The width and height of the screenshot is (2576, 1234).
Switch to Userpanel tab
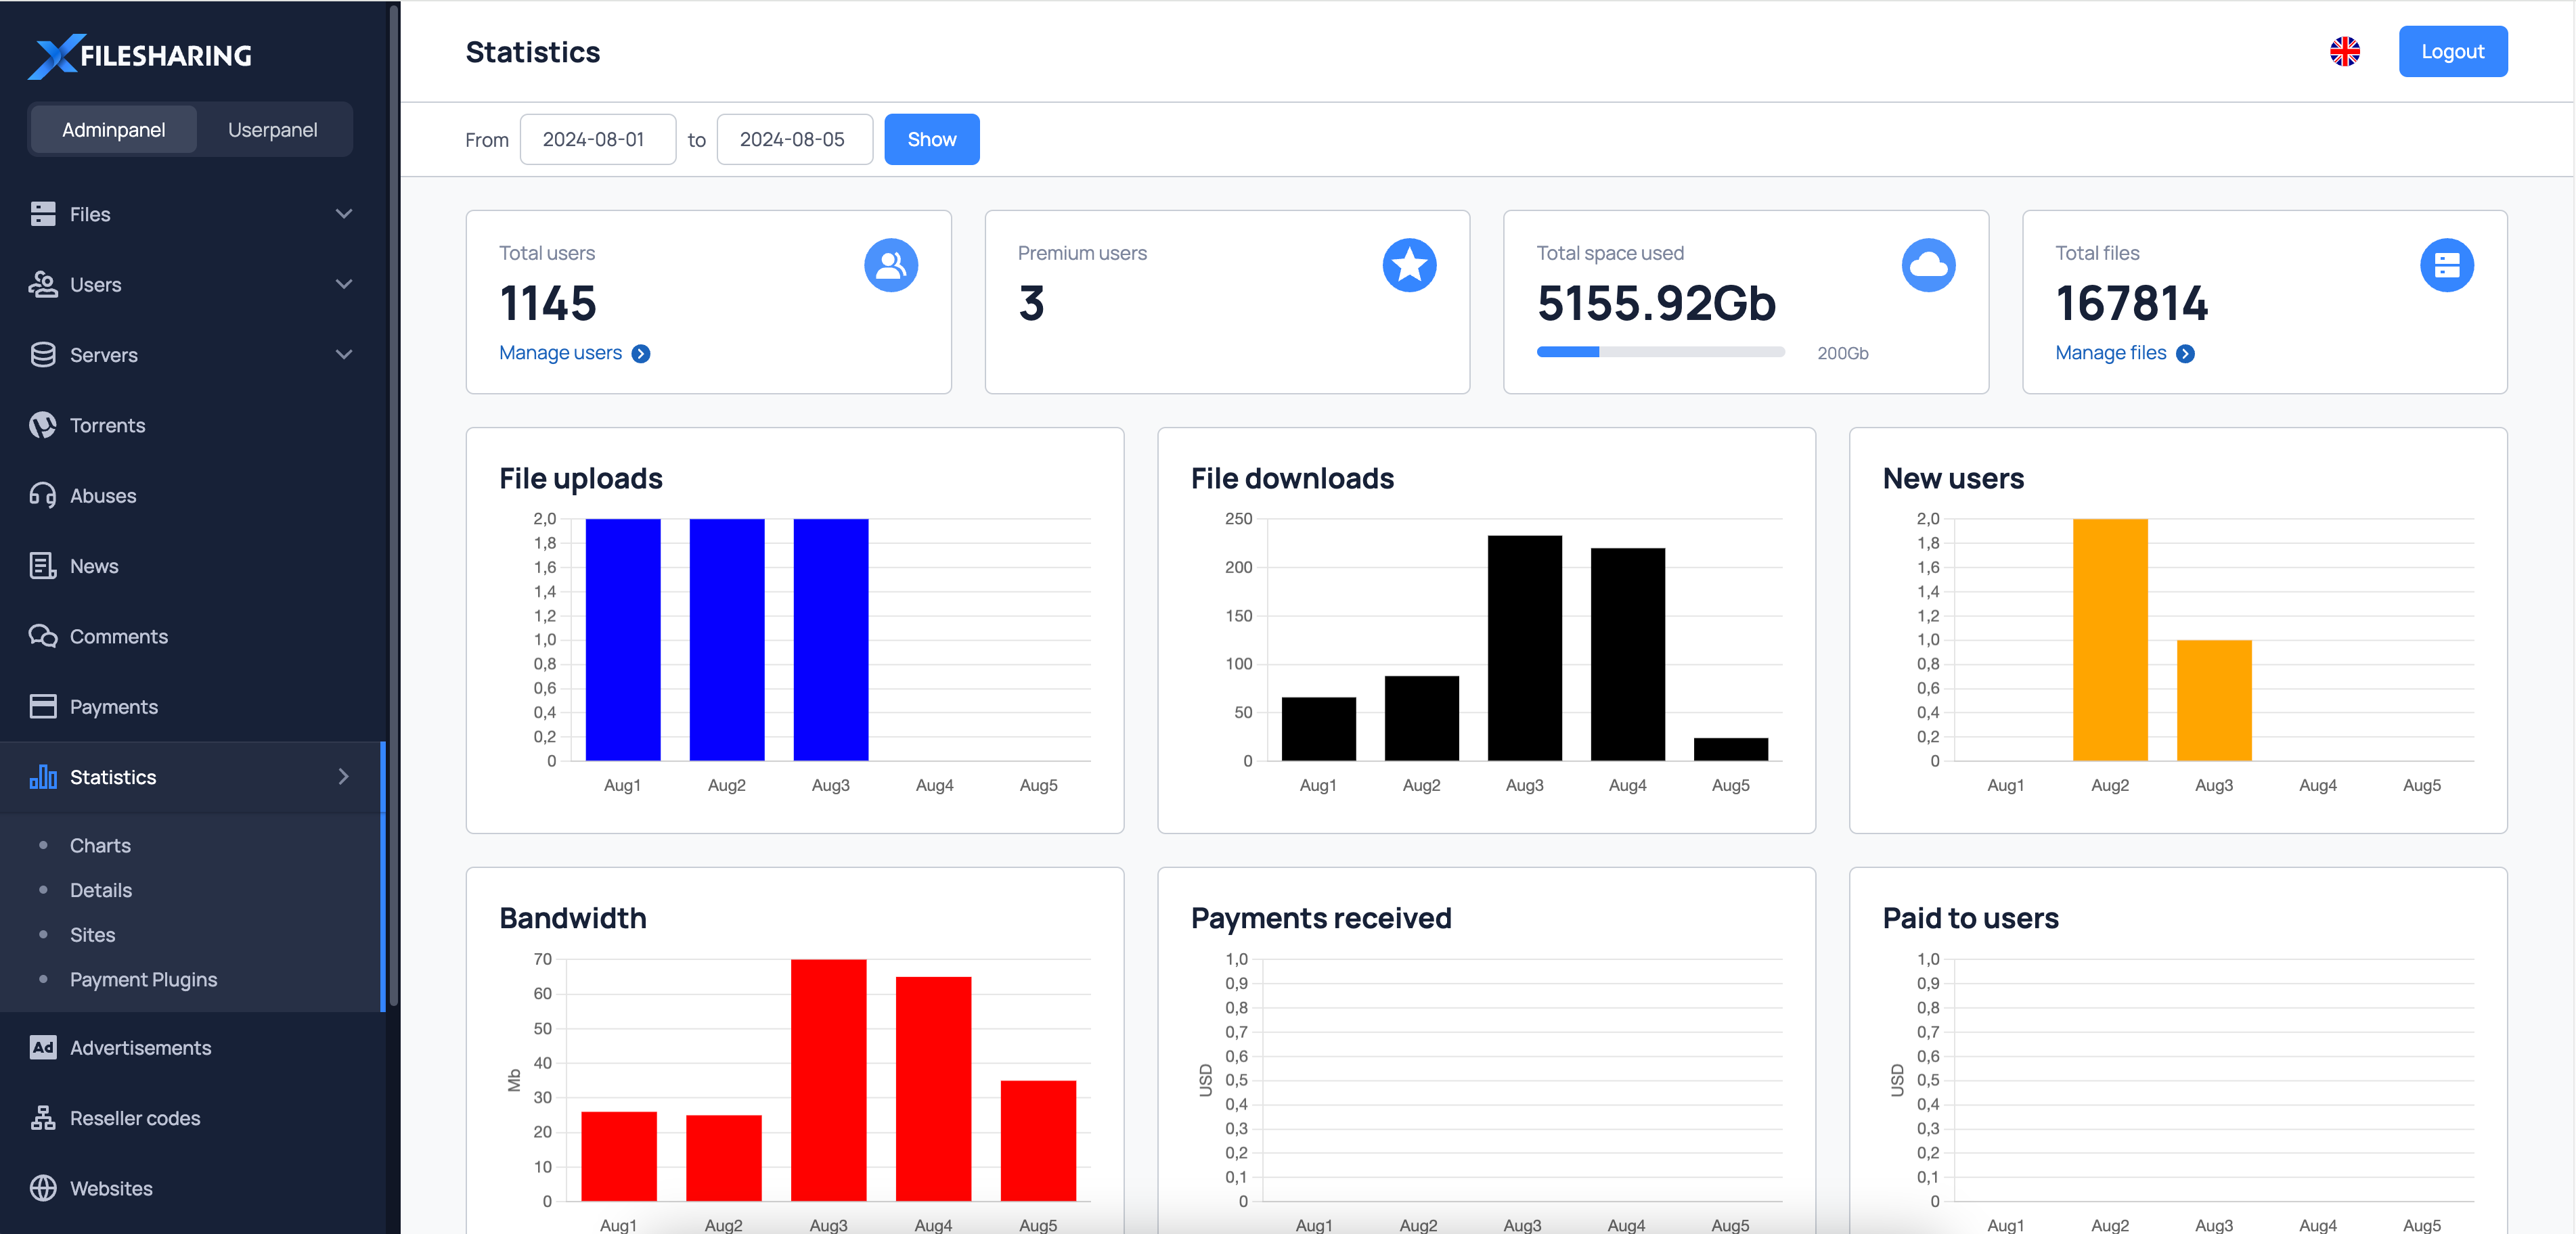(273, 128)
